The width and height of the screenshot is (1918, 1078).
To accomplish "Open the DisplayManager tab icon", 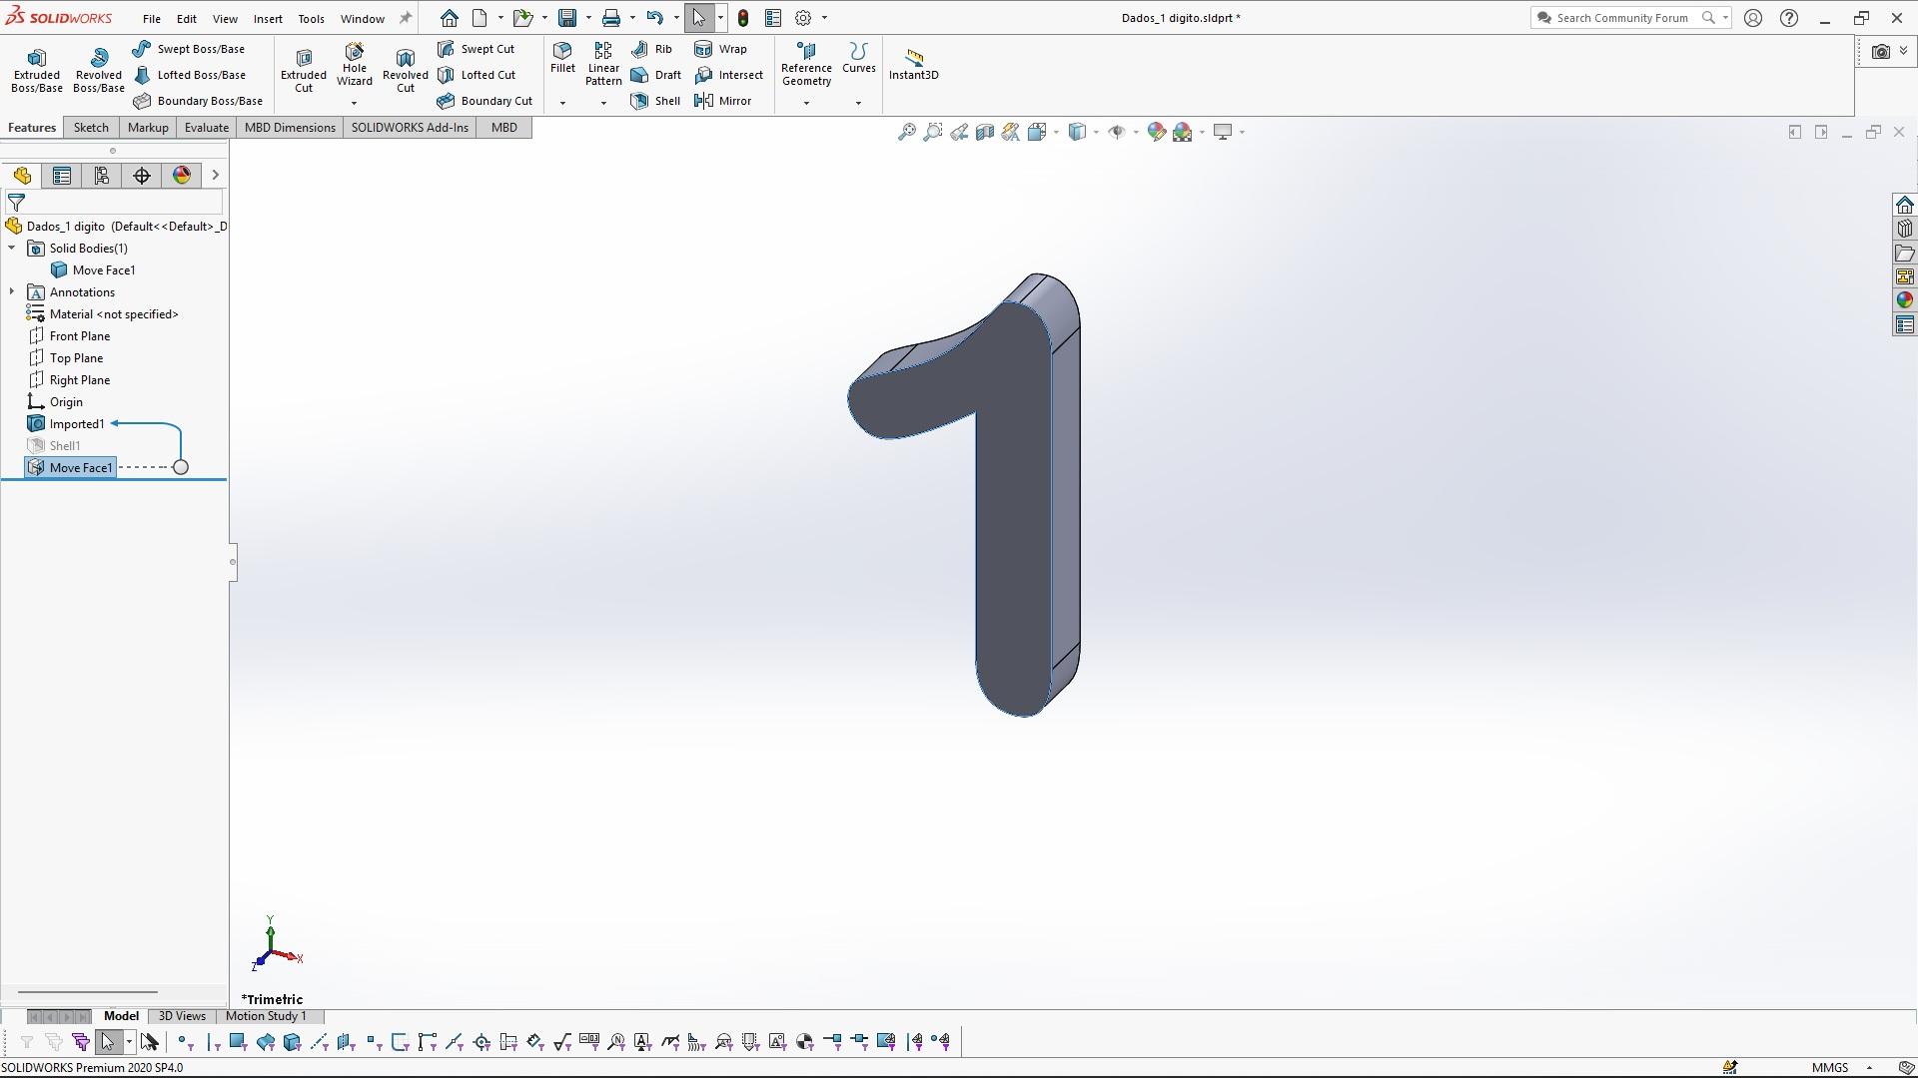I will tap(182, 176).
